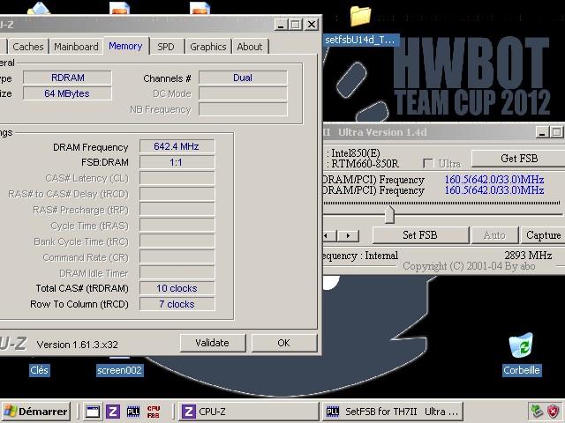Open the SPD tab
This screenshot has height=423, width=565.
[166, 47]
